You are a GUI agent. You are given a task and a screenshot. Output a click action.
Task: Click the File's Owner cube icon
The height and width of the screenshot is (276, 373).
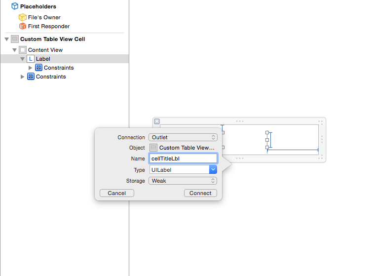point(23,17)
